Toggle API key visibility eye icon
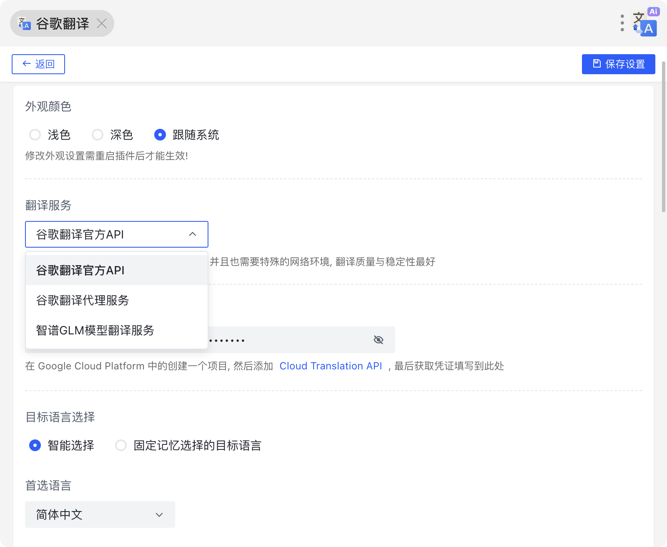667x547 pixels. pos(379,340)
